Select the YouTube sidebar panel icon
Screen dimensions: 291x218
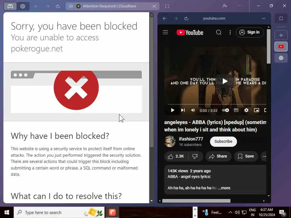(281, 47)
